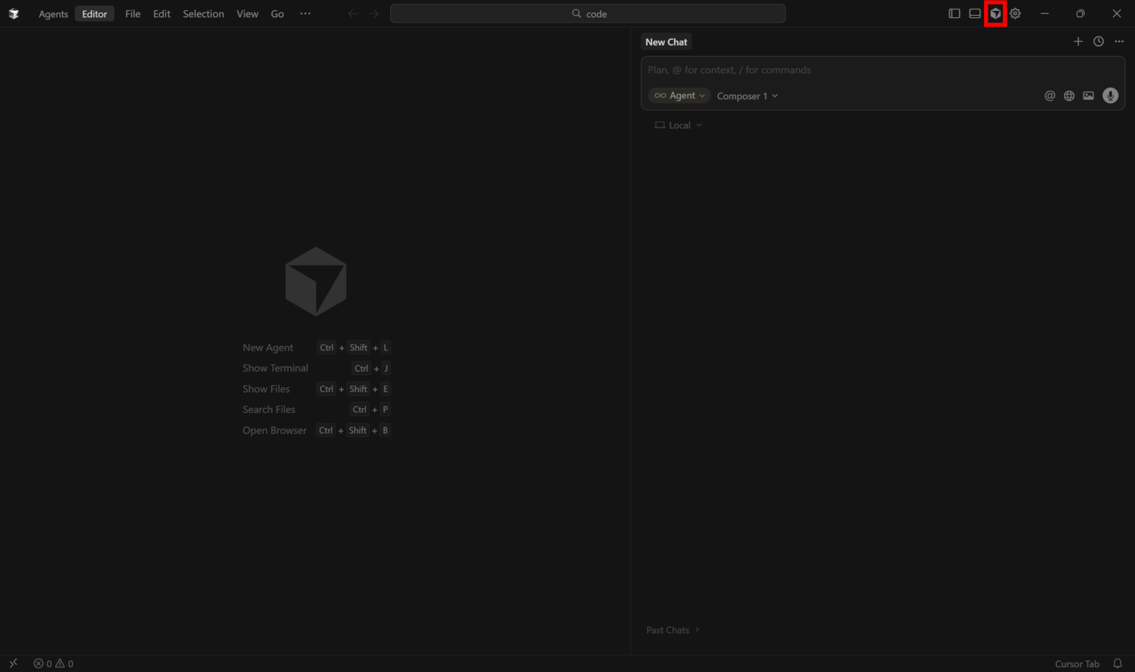Click the microphone voice input button
The image size is (1135, 672).
pyautogui.click(x=1110, y=96)
